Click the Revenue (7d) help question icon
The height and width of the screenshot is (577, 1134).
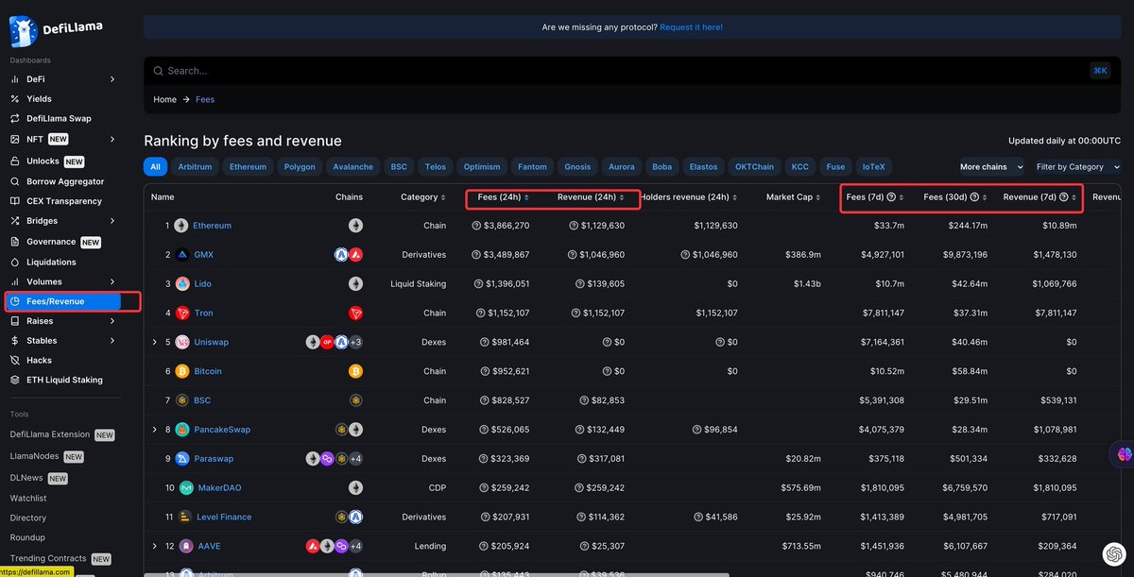(1063, 197)
